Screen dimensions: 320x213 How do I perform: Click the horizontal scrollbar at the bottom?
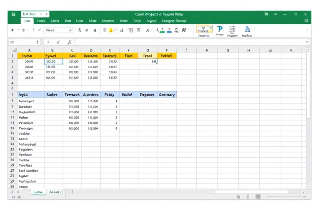pyautogui.click(x=251, y=192)
